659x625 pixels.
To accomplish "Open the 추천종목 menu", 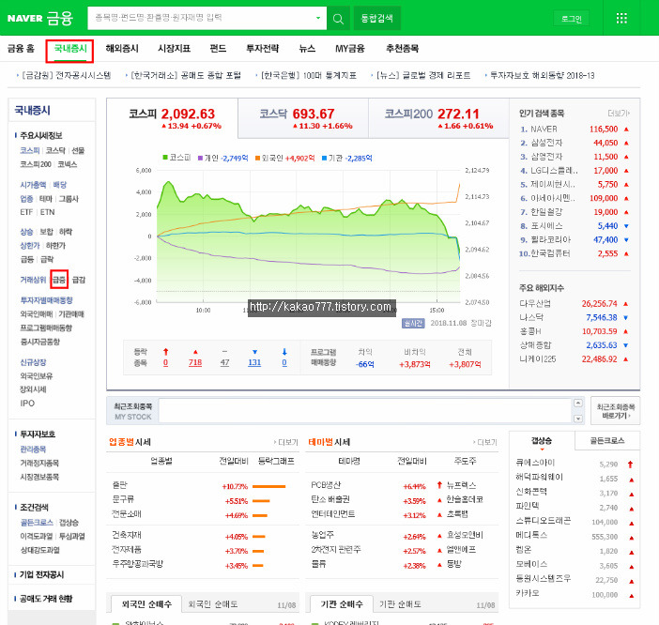I will pos(402,49).
